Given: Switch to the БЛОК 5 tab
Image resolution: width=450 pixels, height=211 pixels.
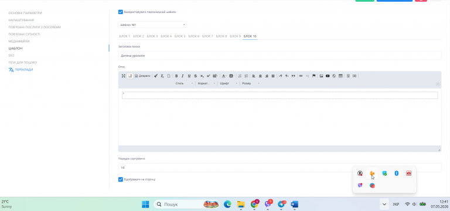Looking at the screenshot, I should [x=180, y=36].
